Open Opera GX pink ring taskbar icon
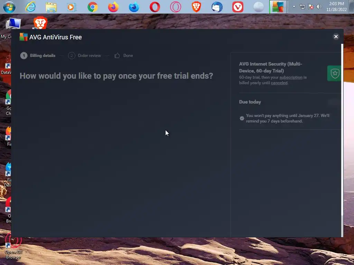This screenshot has height=265, width=354. point(175,7)
